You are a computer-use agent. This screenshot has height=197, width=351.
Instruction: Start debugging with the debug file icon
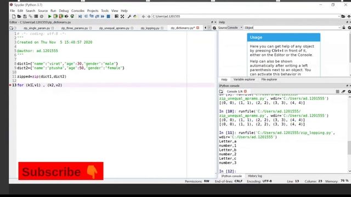pyautogui.click(x=80, y=16)
